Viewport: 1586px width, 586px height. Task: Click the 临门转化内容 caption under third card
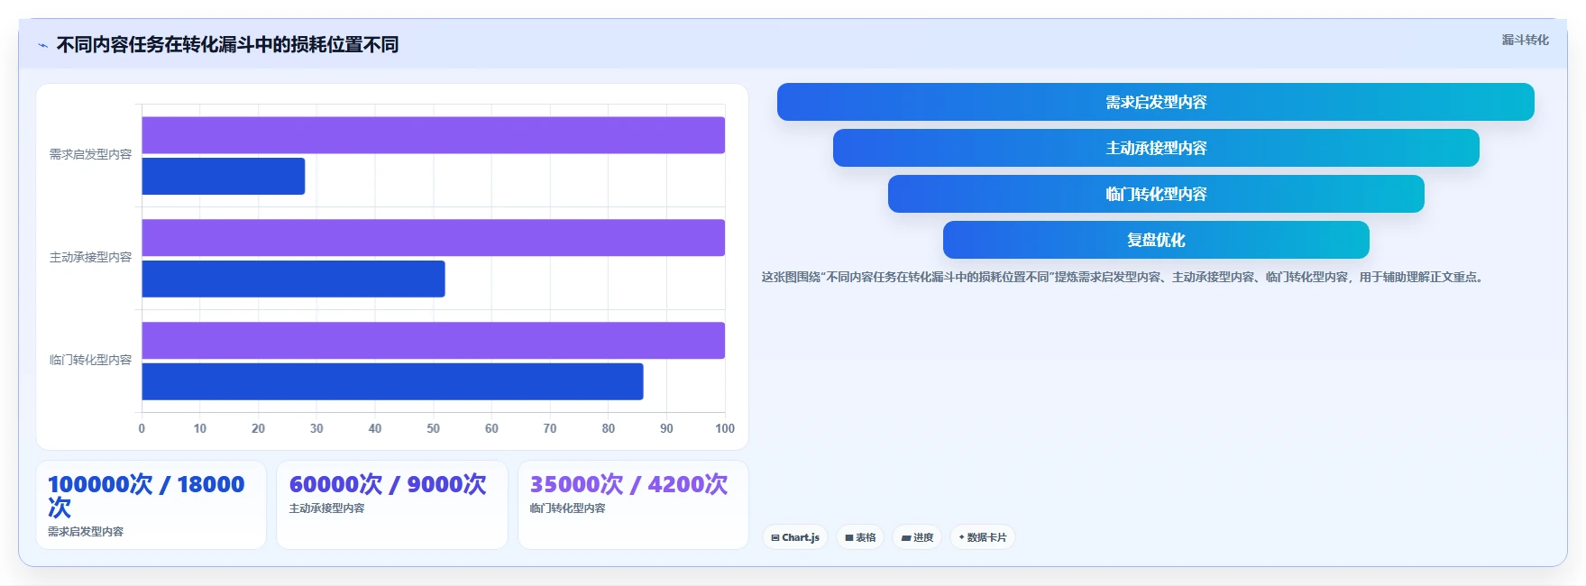coord(567,508)
